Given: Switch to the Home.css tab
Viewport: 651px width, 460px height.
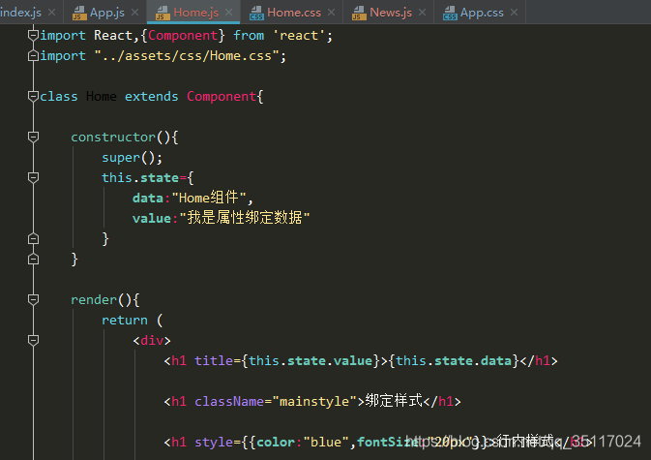Looking at the screenshot, I should pos(293,13).
